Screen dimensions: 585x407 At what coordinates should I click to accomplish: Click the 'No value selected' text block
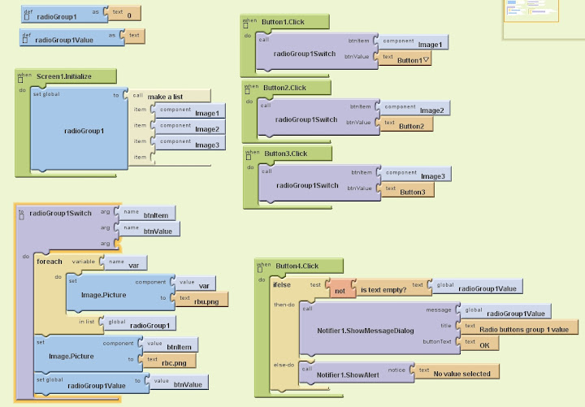pyautogui.click(x=460, y=374)
